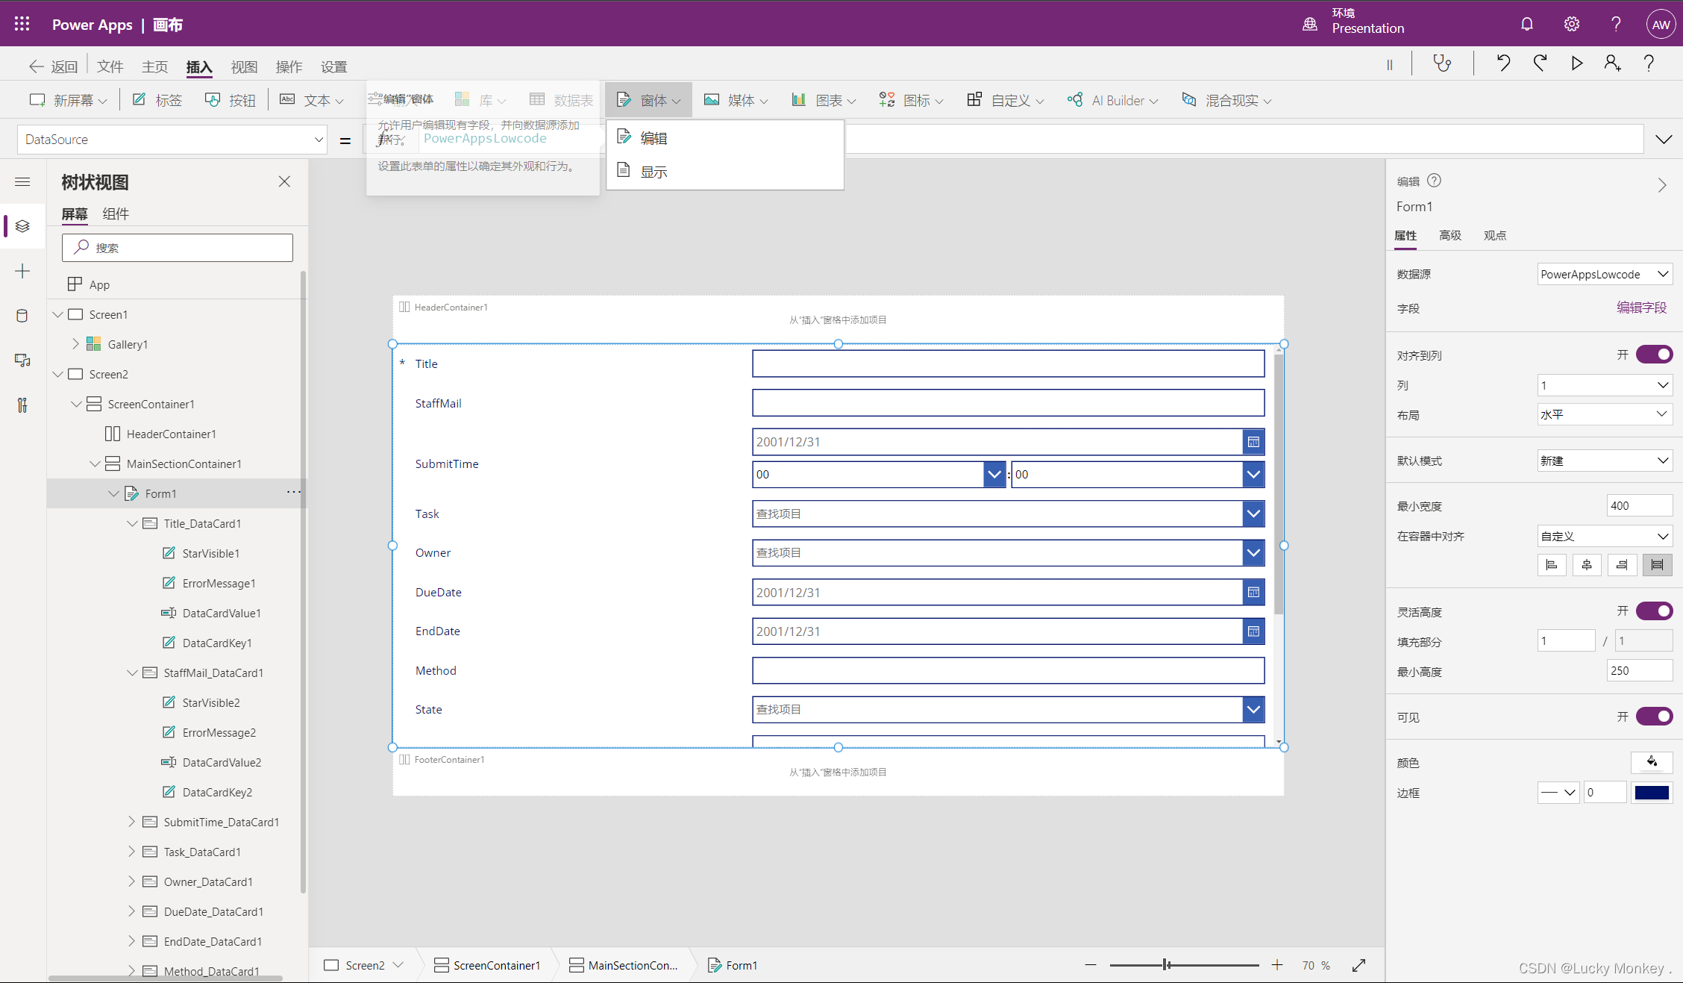The width and height of the screenshot is (1683, 983).
Task: Preview the app with play icon
Action: [1576, 63]
